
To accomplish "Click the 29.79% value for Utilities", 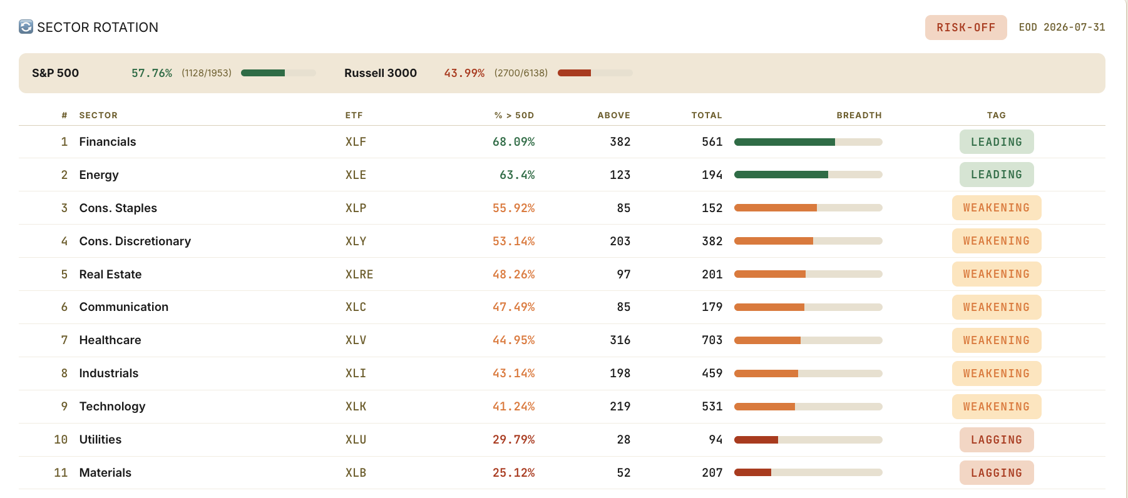I will pyautogui.click(x=514, y=440).
